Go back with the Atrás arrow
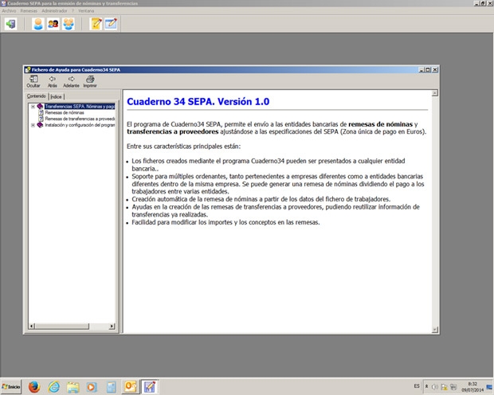494x395 pixels. coord(52,81)
